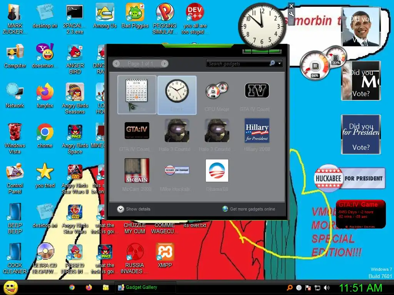Image resolution: width=394 pixels, height=295 pixels.
Task: Open the Among Us desktop shortcut
Action: point(105,16)
